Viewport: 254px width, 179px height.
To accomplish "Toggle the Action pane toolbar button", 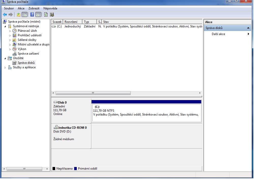I will pos(38,14).
